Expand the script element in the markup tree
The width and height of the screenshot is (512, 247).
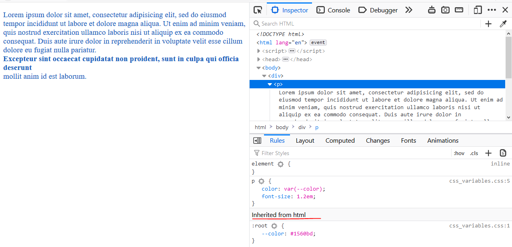click(x=259, y=51)
